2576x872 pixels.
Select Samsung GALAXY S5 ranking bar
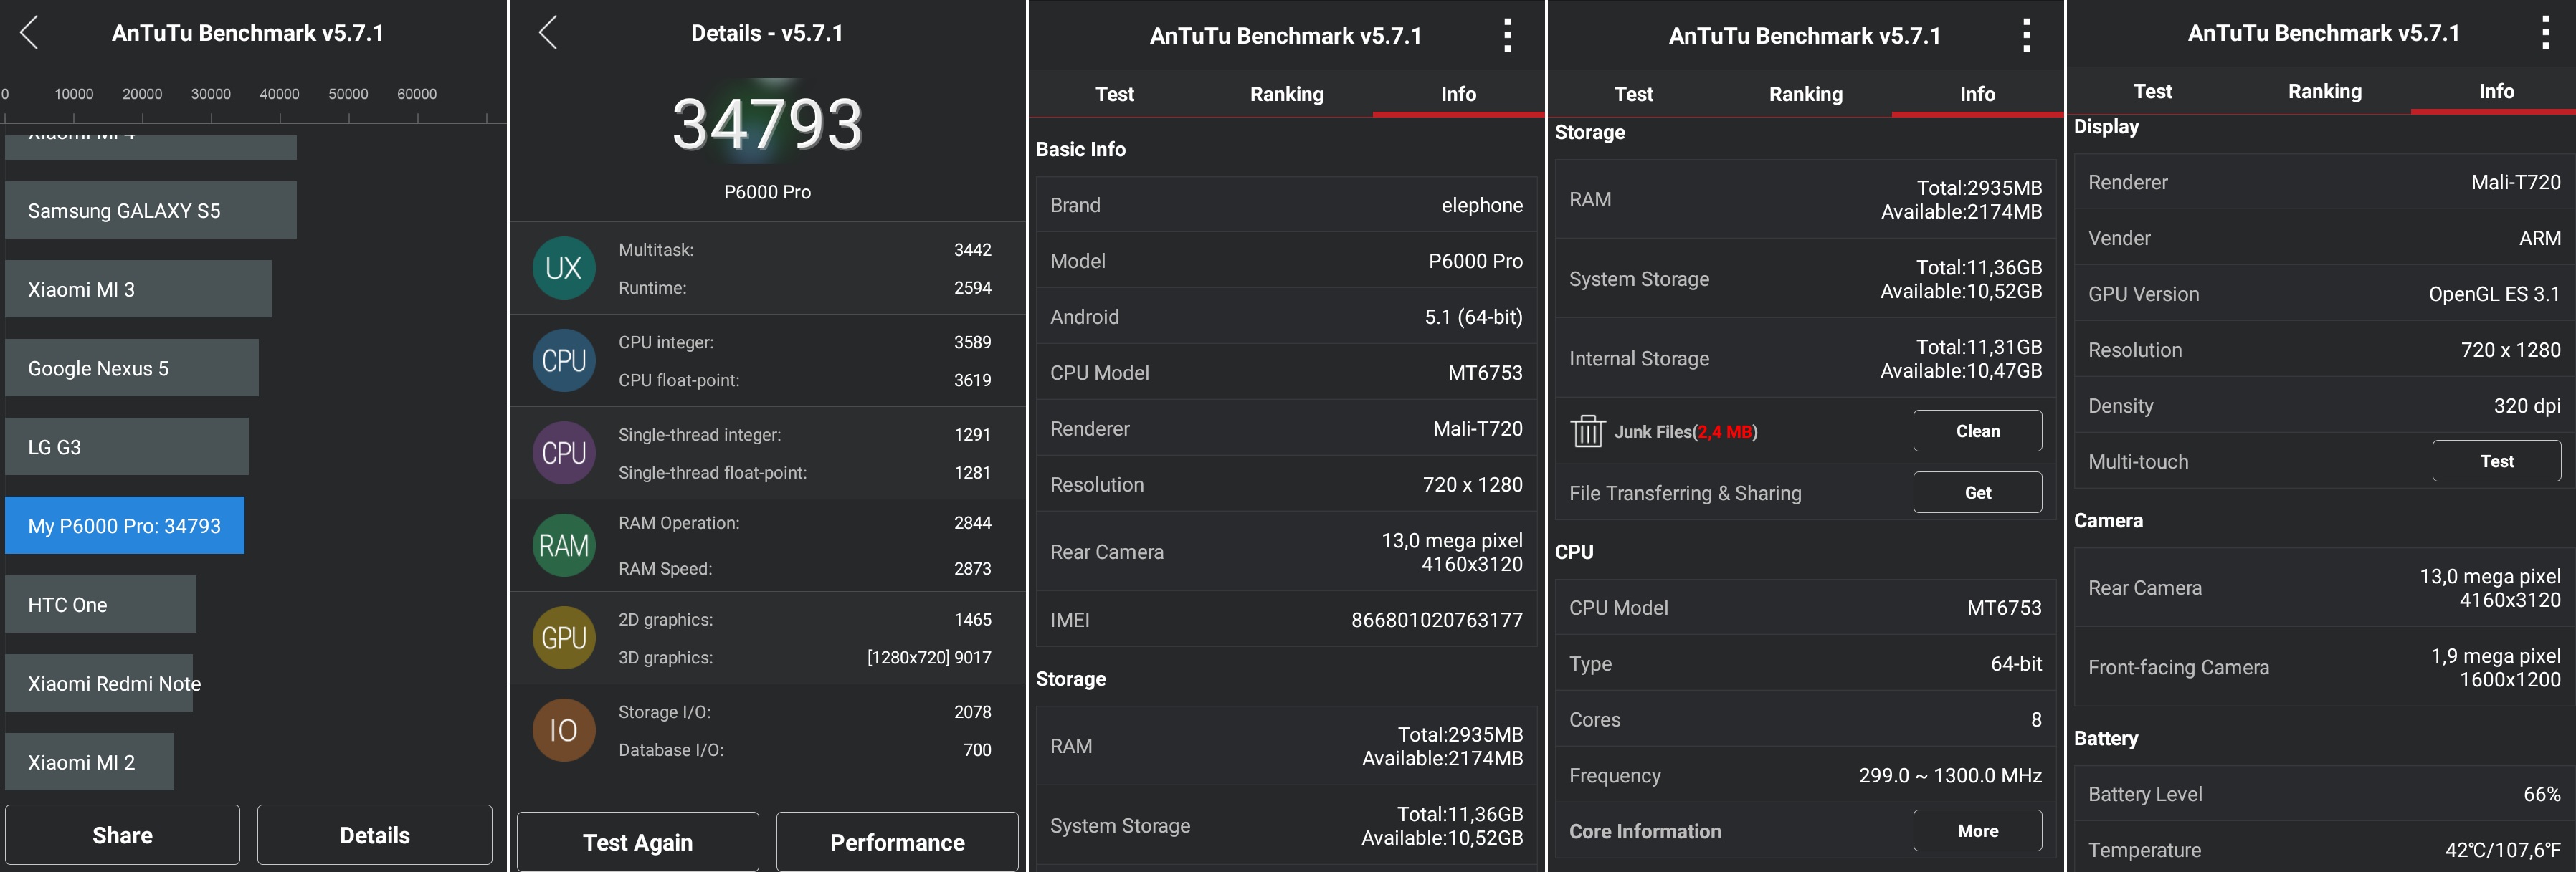click(x=151, y=210)
